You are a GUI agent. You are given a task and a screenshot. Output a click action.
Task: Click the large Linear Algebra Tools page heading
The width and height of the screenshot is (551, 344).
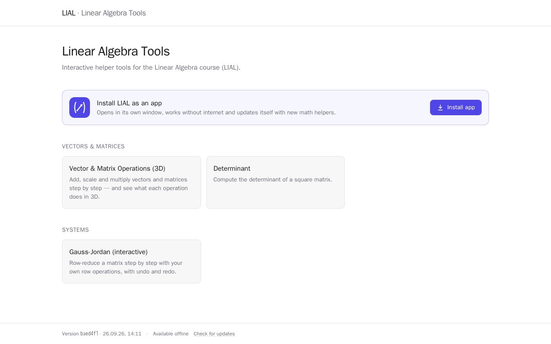(116, 51)
